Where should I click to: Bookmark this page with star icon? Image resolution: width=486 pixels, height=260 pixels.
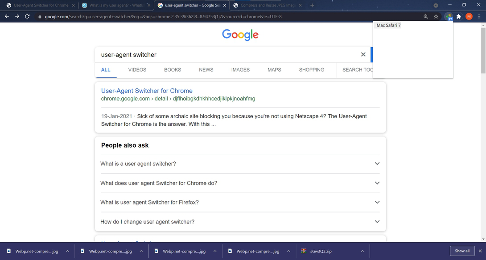[x=436, y=17]
